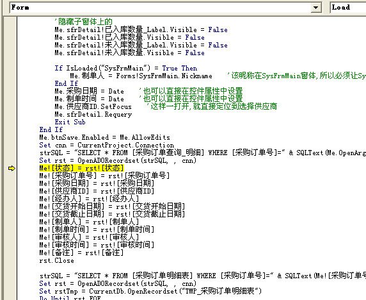The image size is (366, 300).
Task: Click the Me.btnSave.Enabled = Me.AllowEdits line
Action: click(104, 137)
